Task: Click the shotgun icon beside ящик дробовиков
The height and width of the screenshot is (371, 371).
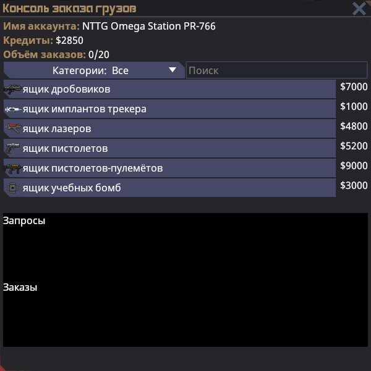Action: pos(12,90)
